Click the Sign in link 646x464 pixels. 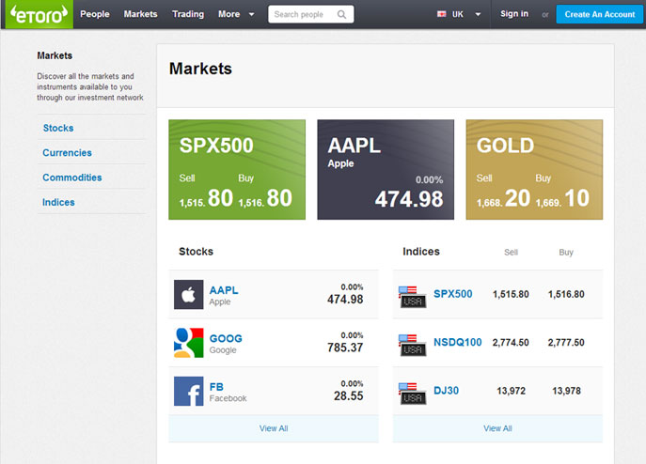[514, 14]
